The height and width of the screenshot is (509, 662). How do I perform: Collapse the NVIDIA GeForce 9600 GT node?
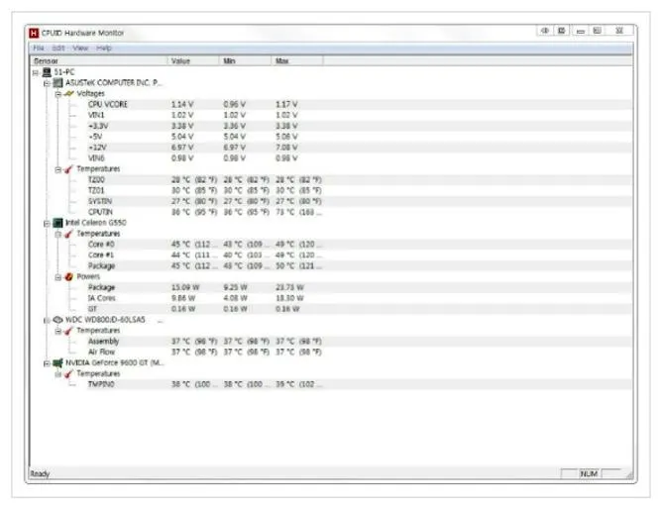pos(47,363)
